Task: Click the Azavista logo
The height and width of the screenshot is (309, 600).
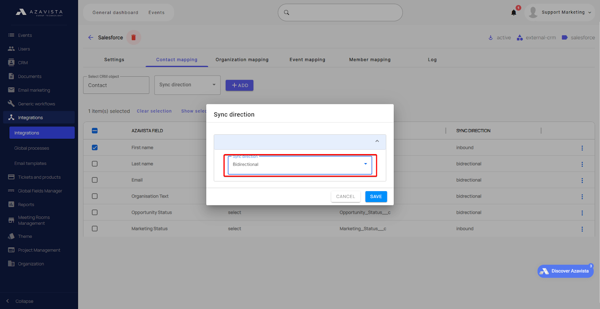Action: click(39, 12)
